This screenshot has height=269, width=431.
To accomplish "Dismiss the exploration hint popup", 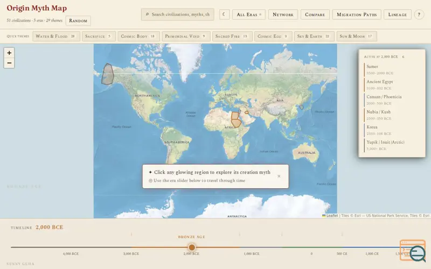I will (279, 176).
